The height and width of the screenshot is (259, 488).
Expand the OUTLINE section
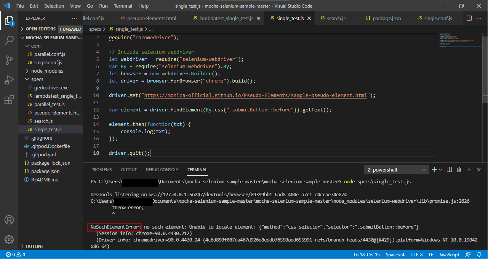point(35,246)
